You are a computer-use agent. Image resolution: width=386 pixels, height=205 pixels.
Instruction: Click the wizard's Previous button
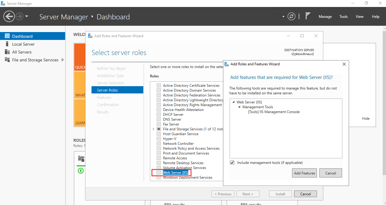coord(223,194)
